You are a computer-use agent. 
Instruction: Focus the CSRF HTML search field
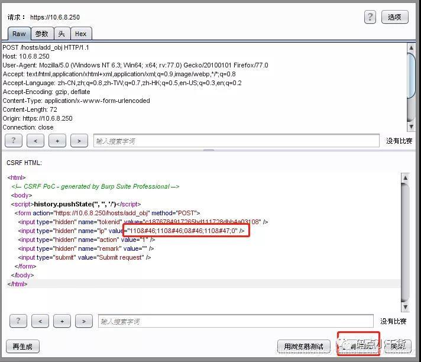(236, 321)
